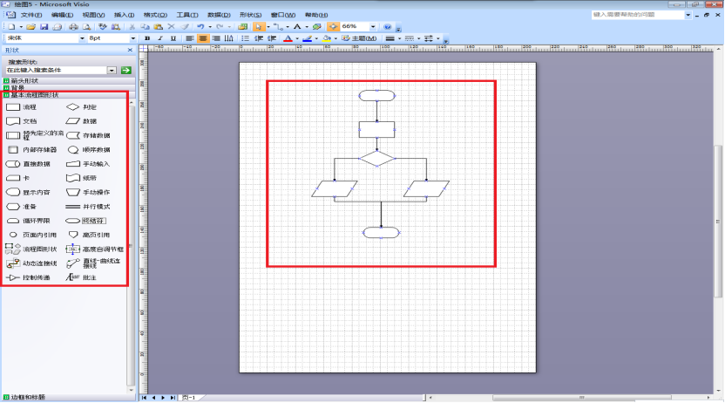
Task: Choose the 内部存储器 internal storage shape
Action: pos(32,150)
